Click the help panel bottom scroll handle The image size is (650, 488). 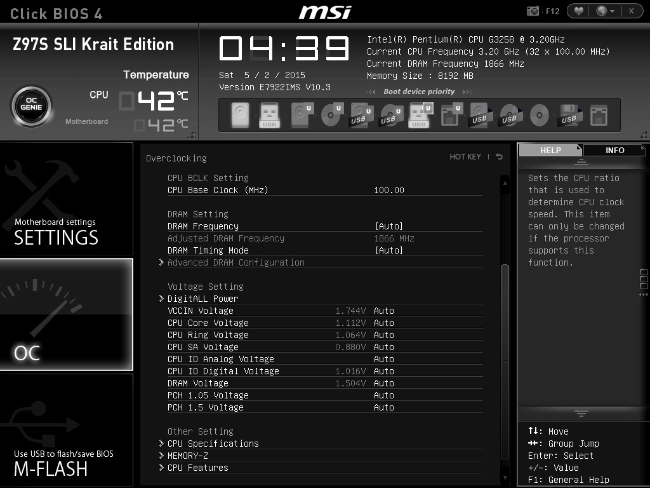pyautogui.click(x=581, y=413)
